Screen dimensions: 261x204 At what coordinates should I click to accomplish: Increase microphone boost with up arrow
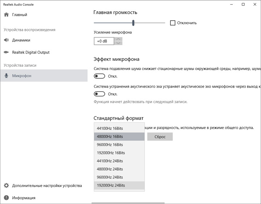pyautogui.click(x=118, y=39)
